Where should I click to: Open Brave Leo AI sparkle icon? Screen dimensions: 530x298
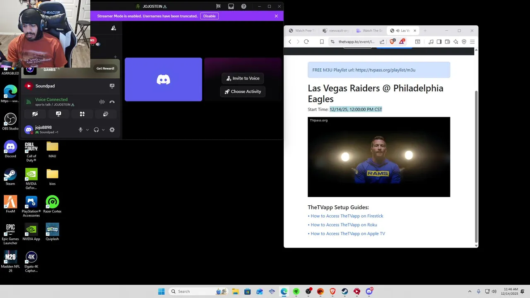455,42
